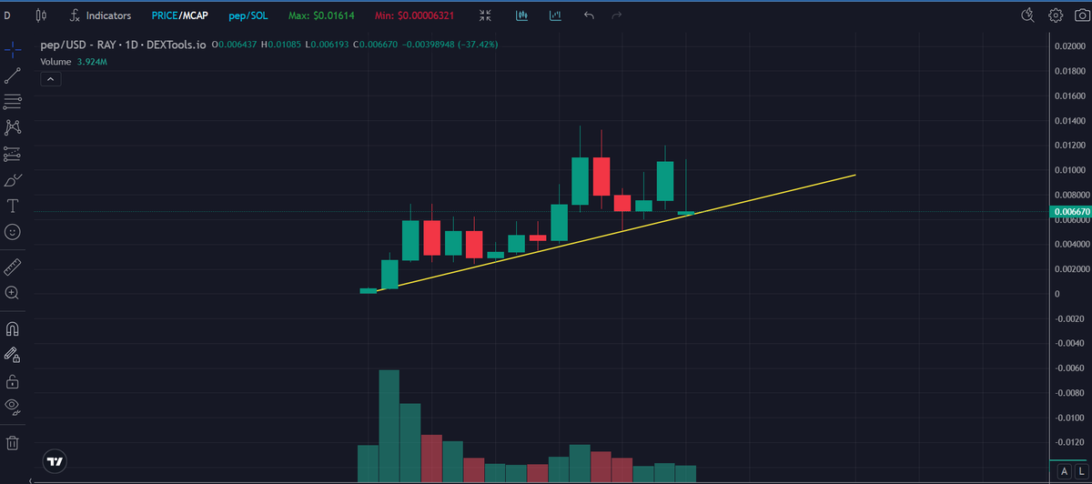
Task: Click the line chart display icon in top bar
Action: [554, 15]
